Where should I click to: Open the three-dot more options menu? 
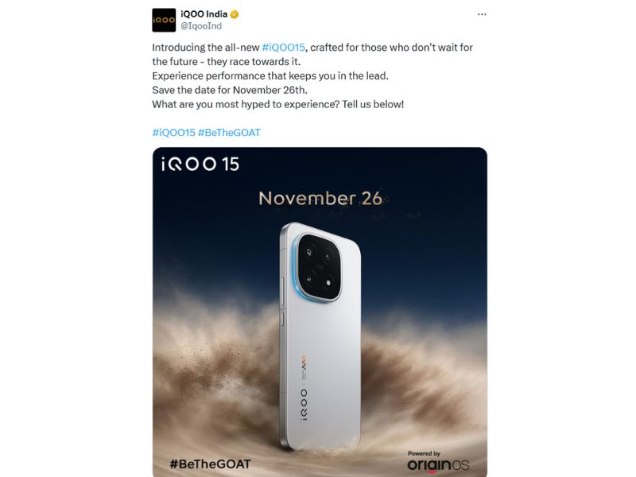(482, 14)
